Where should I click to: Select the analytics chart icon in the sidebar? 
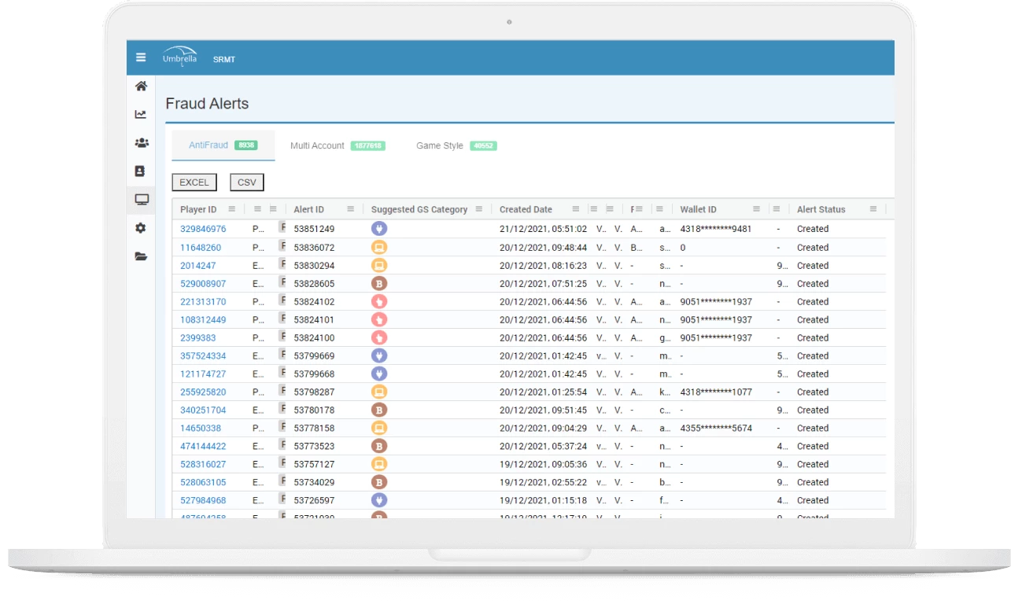point(140,115)
